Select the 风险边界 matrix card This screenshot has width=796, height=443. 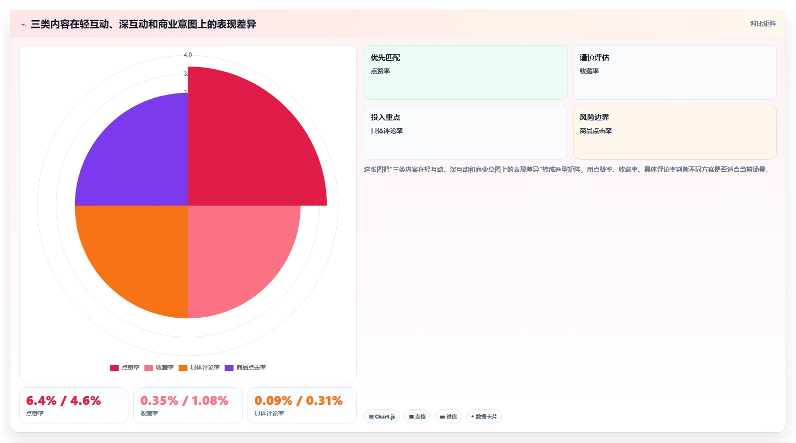click(x=674, y=132)
